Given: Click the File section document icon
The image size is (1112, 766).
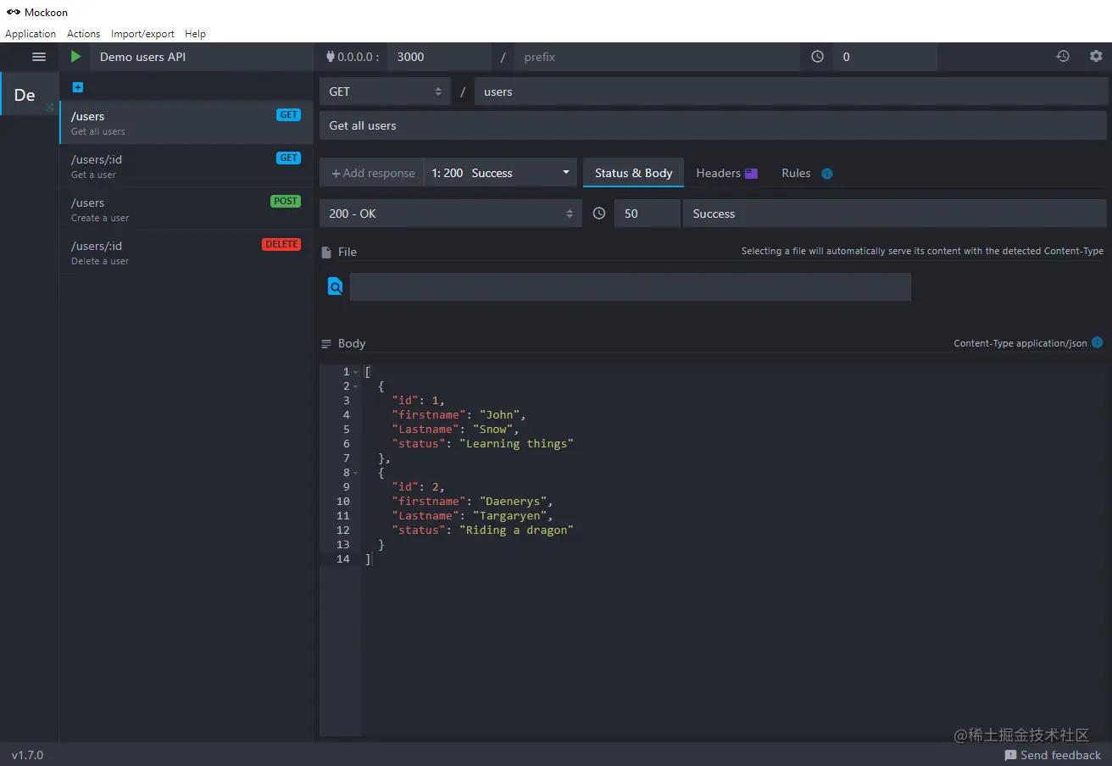Looking at the screenshot, I should [325, 252].
